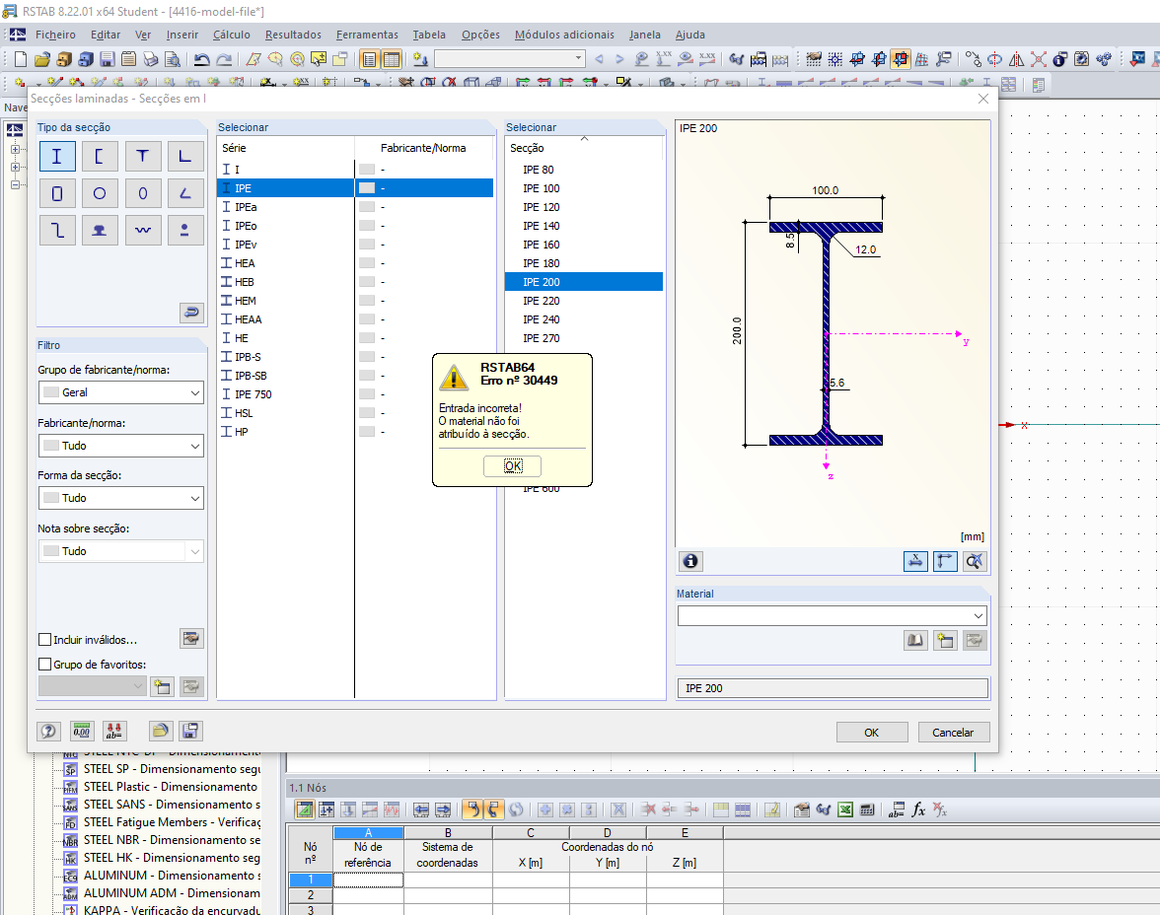Choose the L-angle section type icon
This screenshot has height=915, width=1160.
(x=185, y=157)
